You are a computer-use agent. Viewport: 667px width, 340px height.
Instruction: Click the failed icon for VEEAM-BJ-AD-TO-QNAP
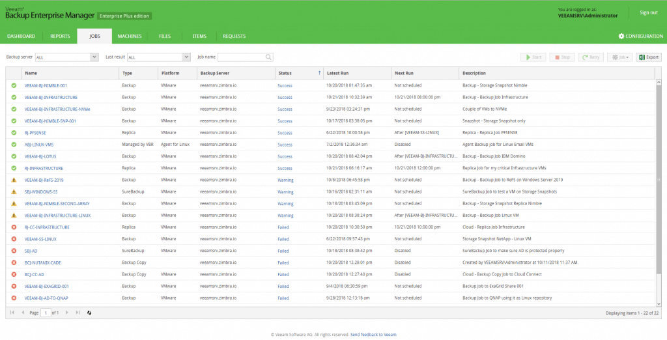[14, 298]
